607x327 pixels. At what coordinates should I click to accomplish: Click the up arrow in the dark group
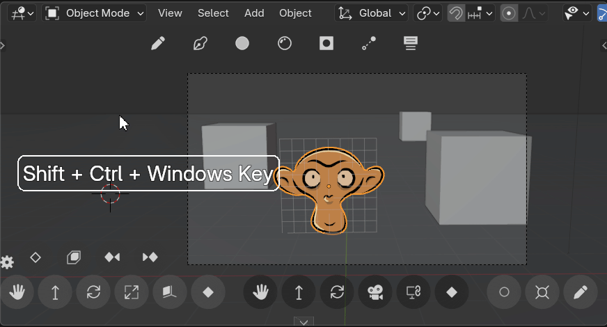pos(299,292)
